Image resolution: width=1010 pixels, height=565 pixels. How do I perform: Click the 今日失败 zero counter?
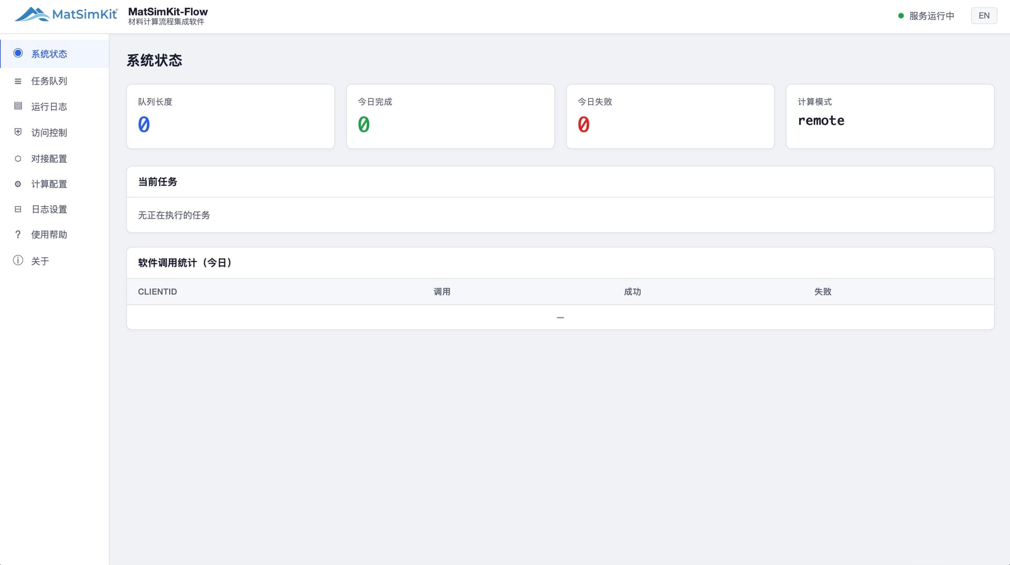[x=584, y=125]
